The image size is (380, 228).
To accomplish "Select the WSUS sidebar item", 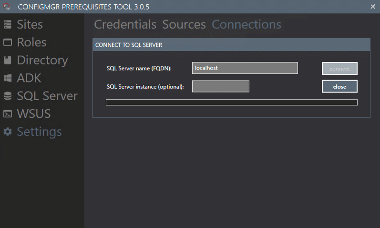I will pyautogui.click(x=34, y=114).
